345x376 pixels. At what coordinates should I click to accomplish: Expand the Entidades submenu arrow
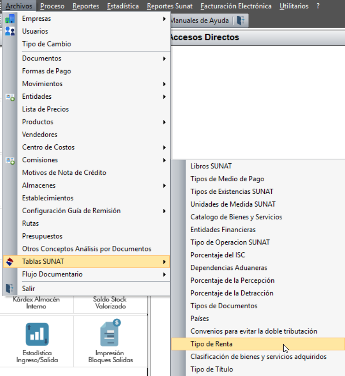click(x=164, y=96)
